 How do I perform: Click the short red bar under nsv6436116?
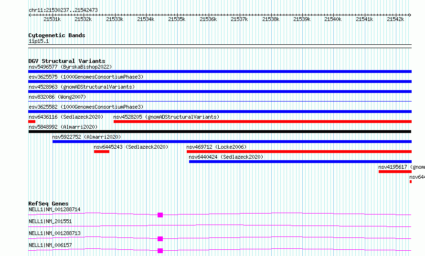32,122
